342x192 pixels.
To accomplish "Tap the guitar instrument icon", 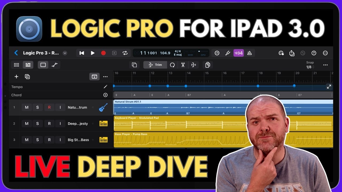I will (103, 107).
